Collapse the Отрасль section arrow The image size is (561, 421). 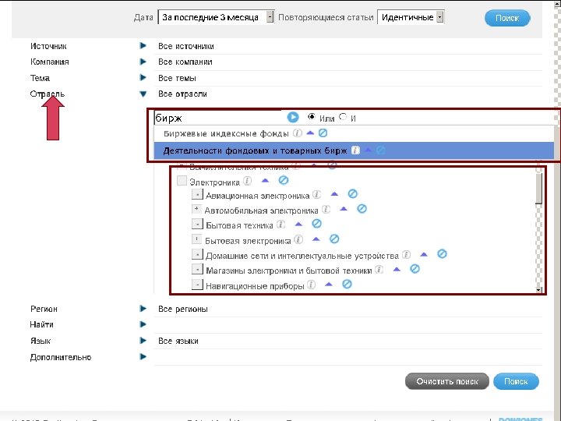143,94
